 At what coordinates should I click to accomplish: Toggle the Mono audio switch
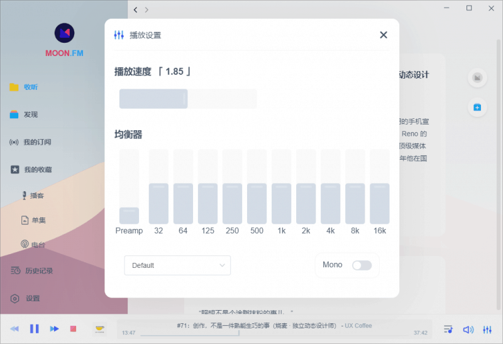(x=362, y=265)
